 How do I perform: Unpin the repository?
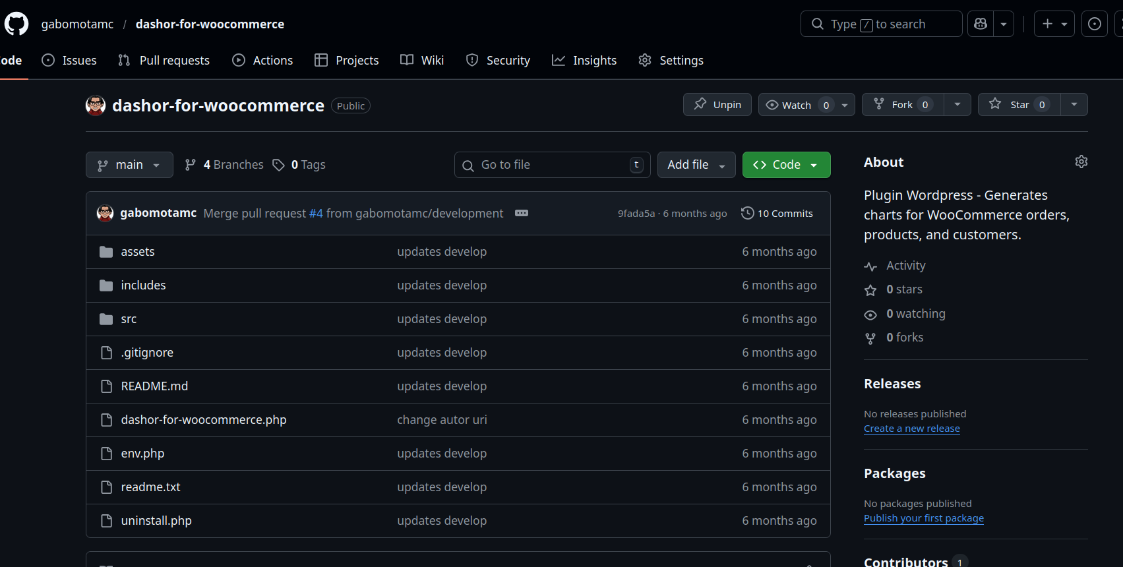point(717,105)
